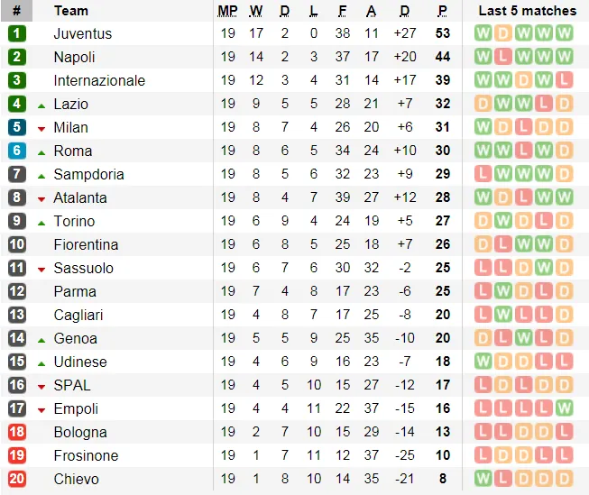The height and width of the screenshot is (495, 589).
Task: Click Napoli's red loss result badge
Action: pyautogui.click(x=503, y=57)
